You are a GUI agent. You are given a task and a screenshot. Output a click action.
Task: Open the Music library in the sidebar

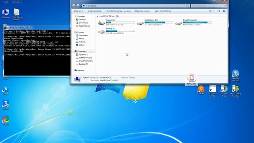click(x=81, y=39)
